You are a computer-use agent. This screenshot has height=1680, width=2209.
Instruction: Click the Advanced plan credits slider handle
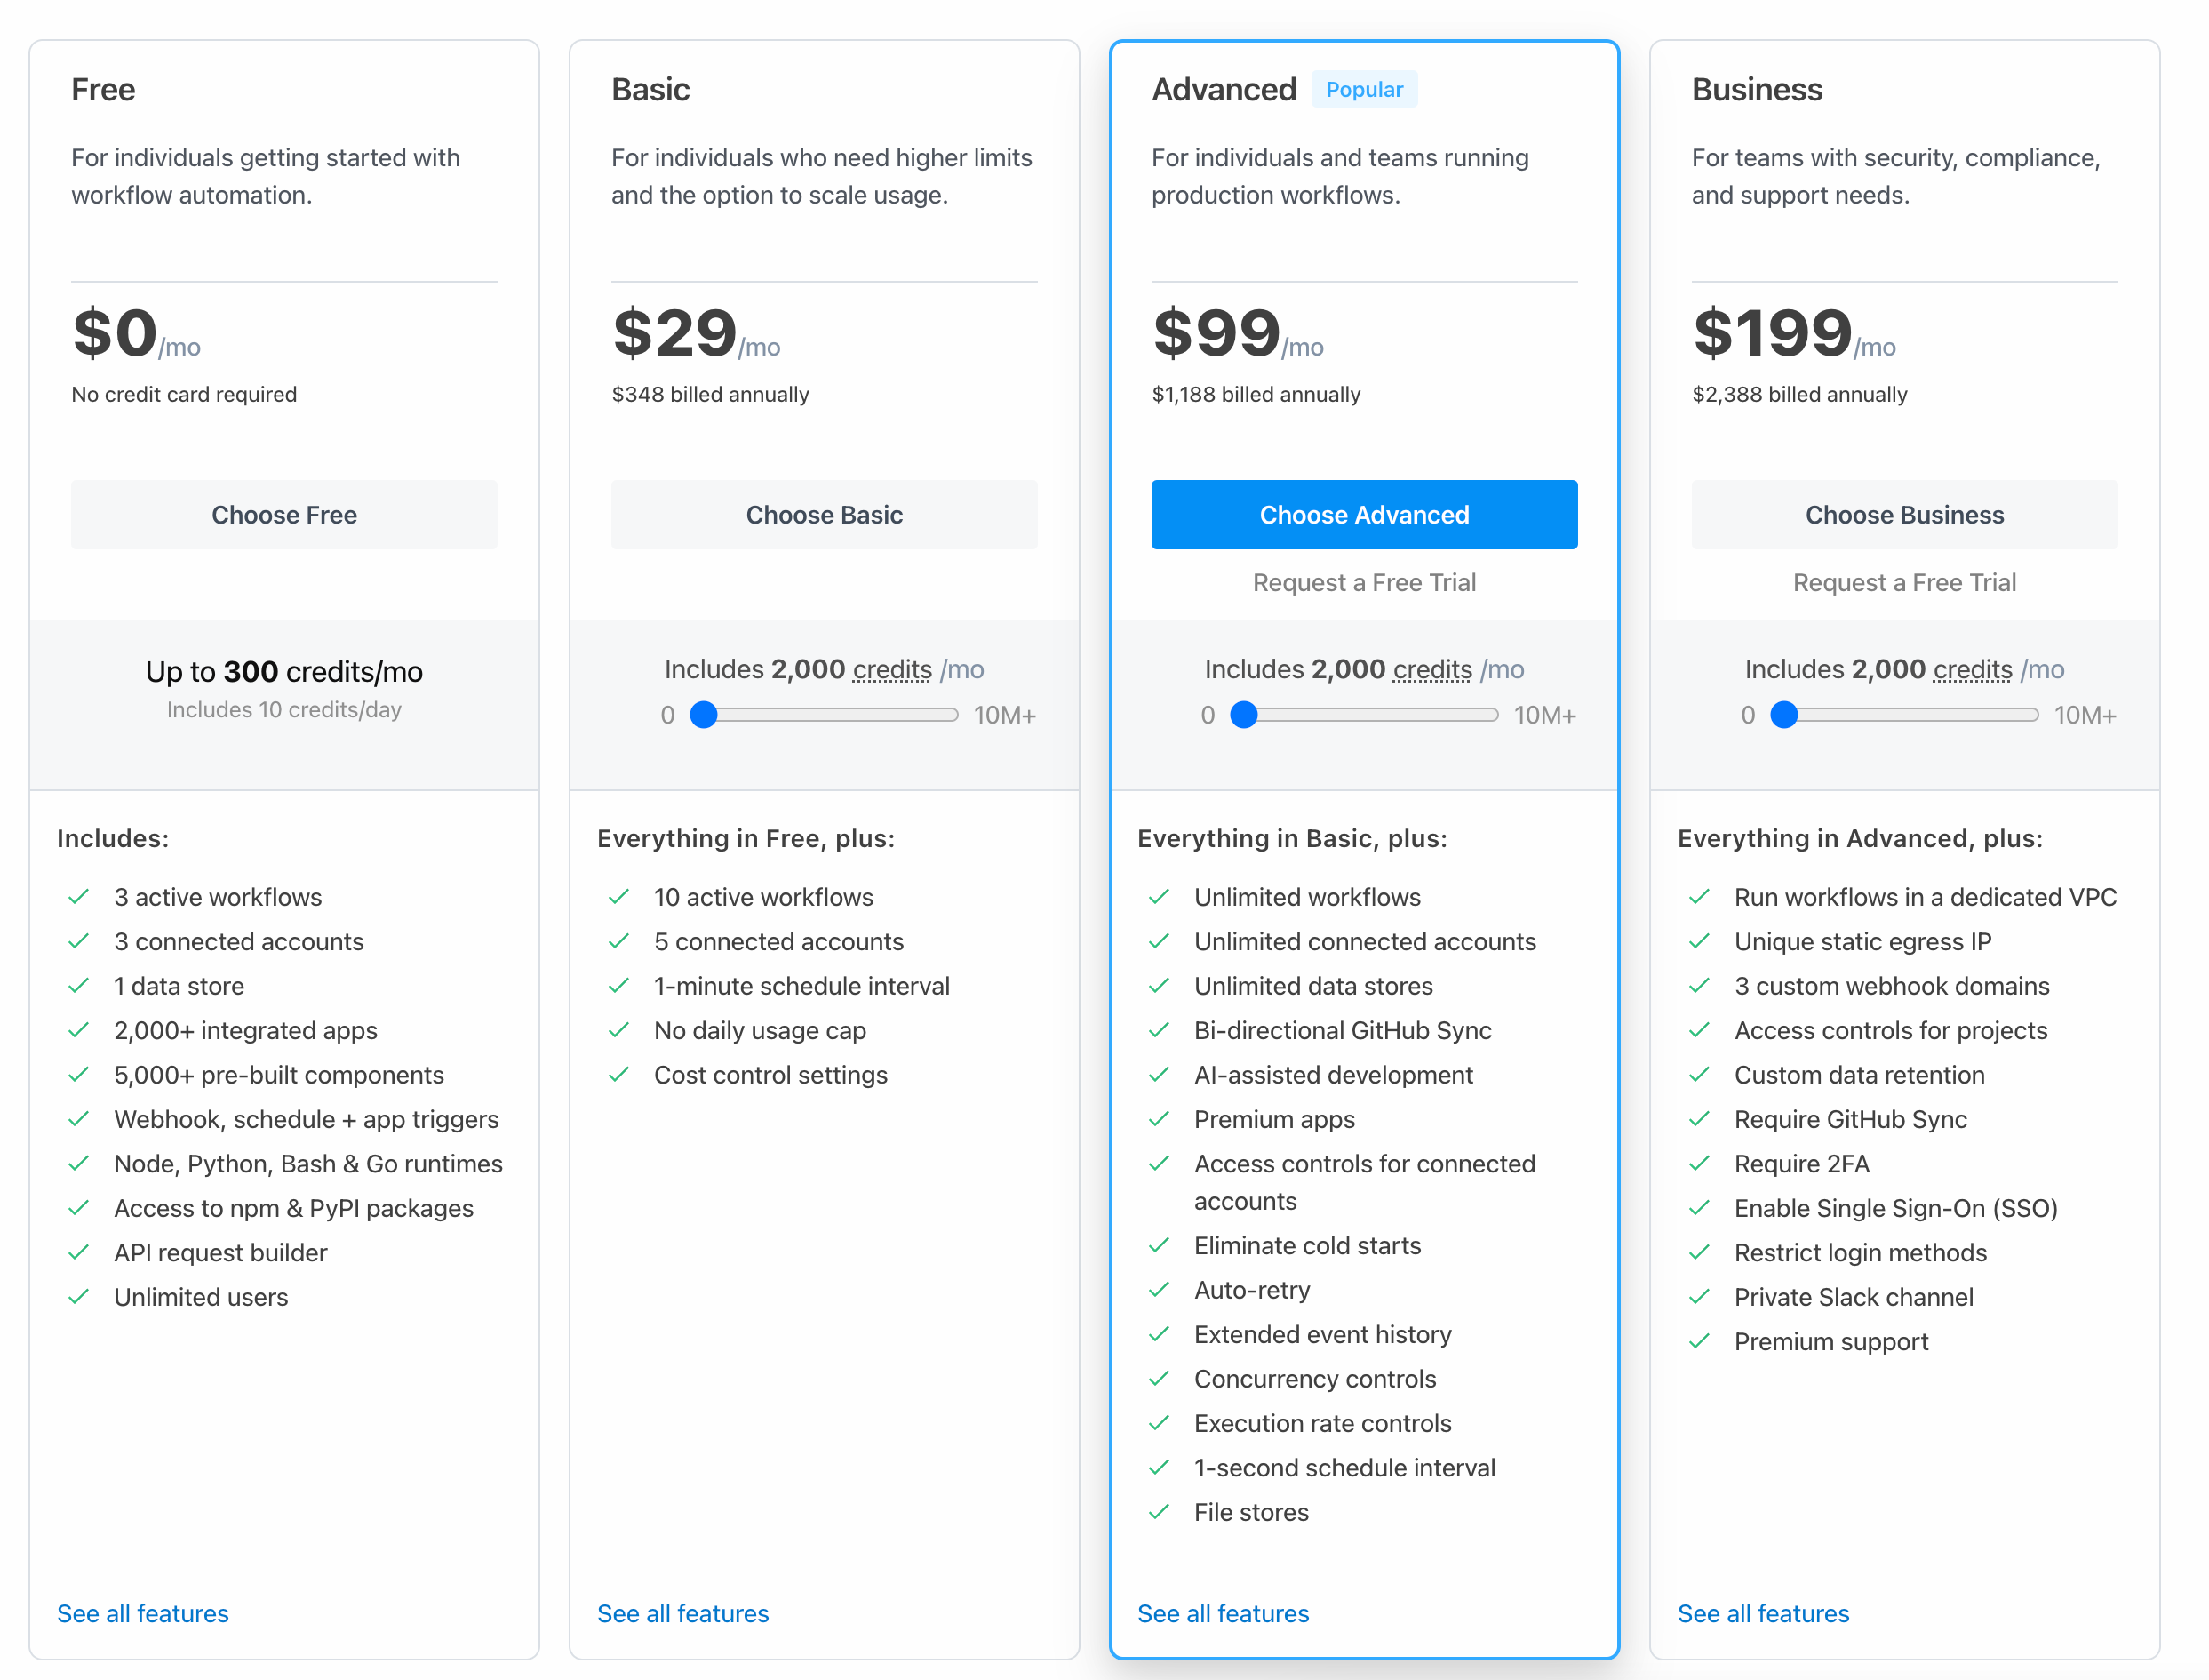tap(1243, 715)
